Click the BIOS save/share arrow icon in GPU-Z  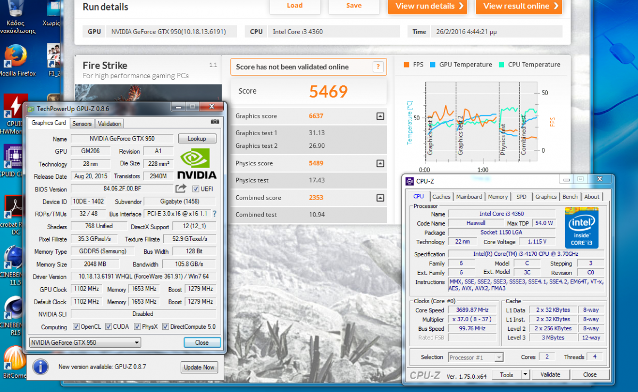(x=181, y=188)
